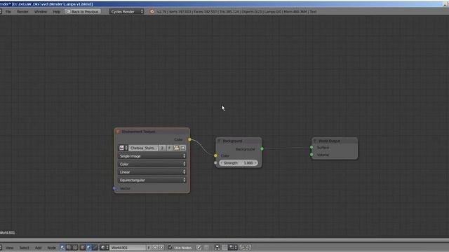Image resolution: width=449 pixels, height=252 pixels.
Task: Toggle the pin node tree checkbox
Action: tap(199, 247)
